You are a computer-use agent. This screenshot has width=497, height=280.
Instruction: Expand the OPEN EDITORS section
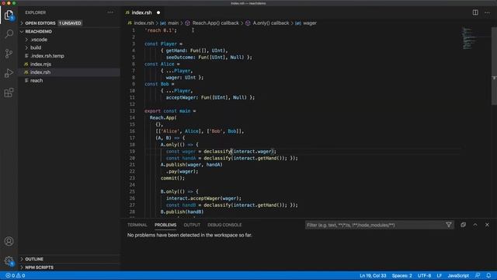(40, 23)
